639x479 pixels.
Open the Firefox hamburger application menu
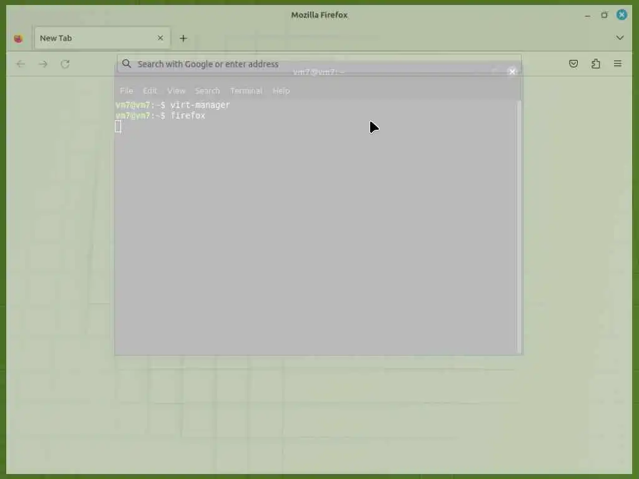618,64
